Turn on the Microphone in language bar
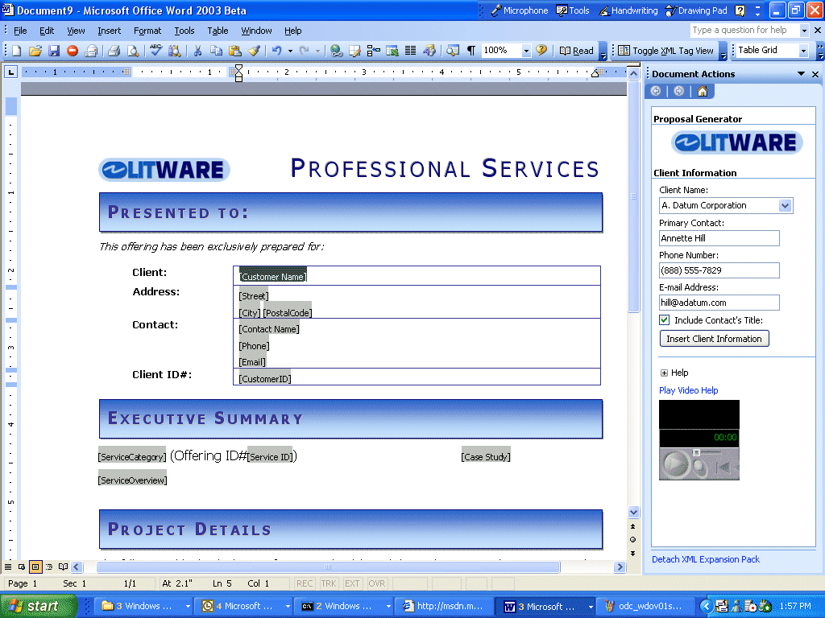Screen dimensions: 825x618 [x=520, y=10]
